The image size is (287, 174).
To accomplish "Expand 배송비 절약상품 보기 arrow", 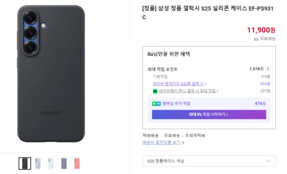I will pyautogui.click(x=183, y=143).
